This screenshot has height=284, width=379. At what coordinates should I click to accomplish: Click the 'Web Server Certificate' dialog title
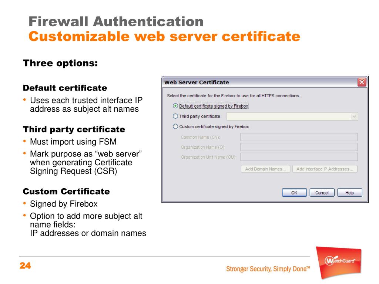pos(197,82)
